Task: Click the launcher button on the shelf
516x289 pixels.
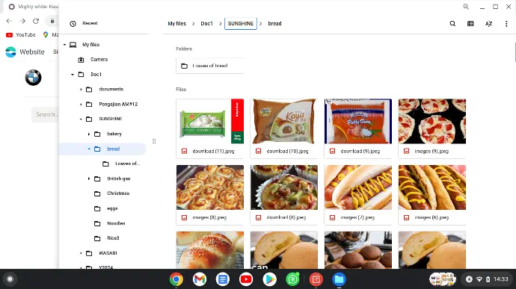Action: click(10, 279)
